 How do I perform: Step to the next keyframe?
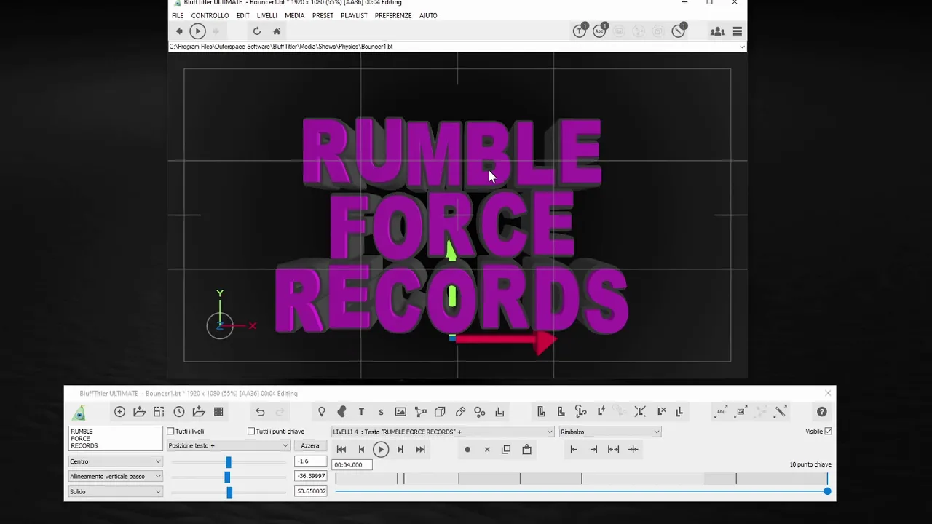pos(400,450)
